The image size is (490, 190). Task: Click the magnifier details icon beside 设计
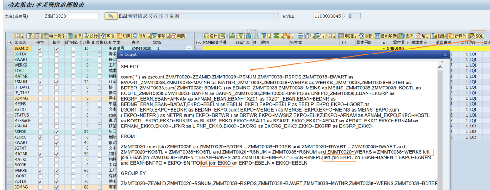pyautogui.click(x=223, y=36)
